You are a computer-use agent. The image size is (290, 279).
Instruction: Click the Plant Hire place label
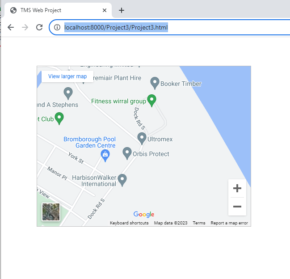tap(117, 78)
